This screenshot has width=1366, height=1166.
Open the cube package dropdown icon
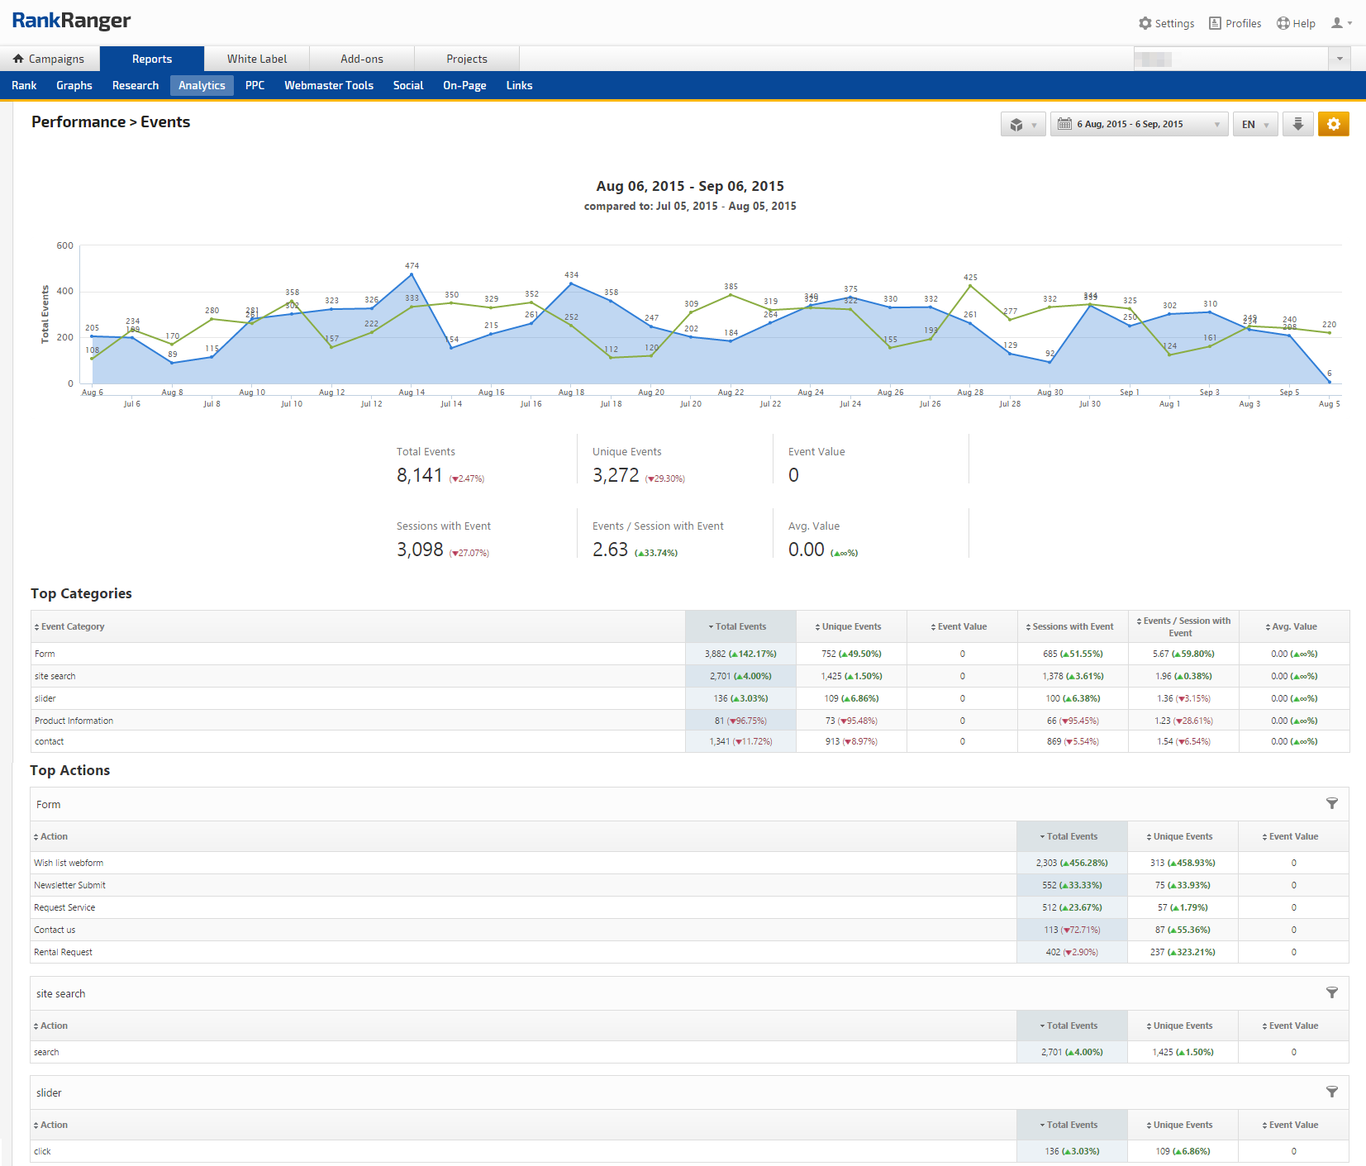(1022, 125)
